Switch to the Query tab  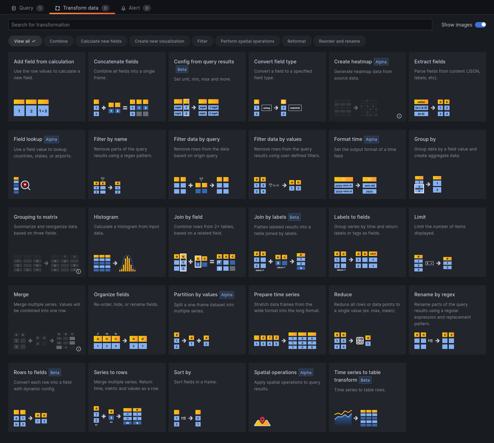tap(27, 8)
